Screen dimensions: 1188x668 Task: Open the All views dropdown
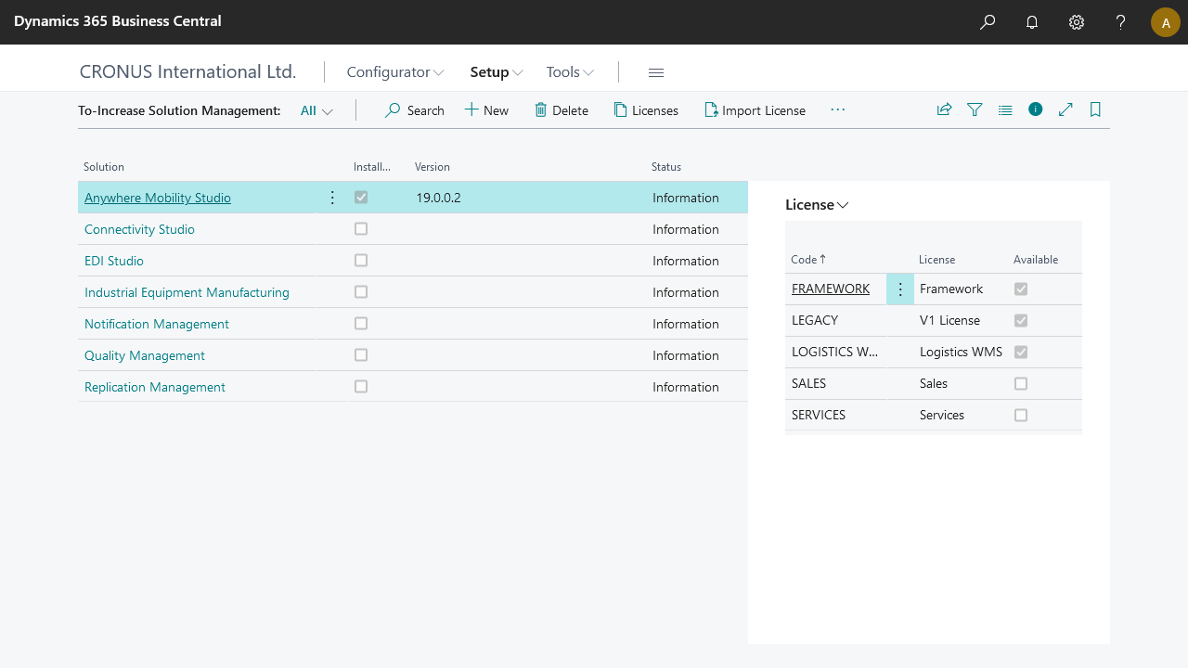click(316, 110)
